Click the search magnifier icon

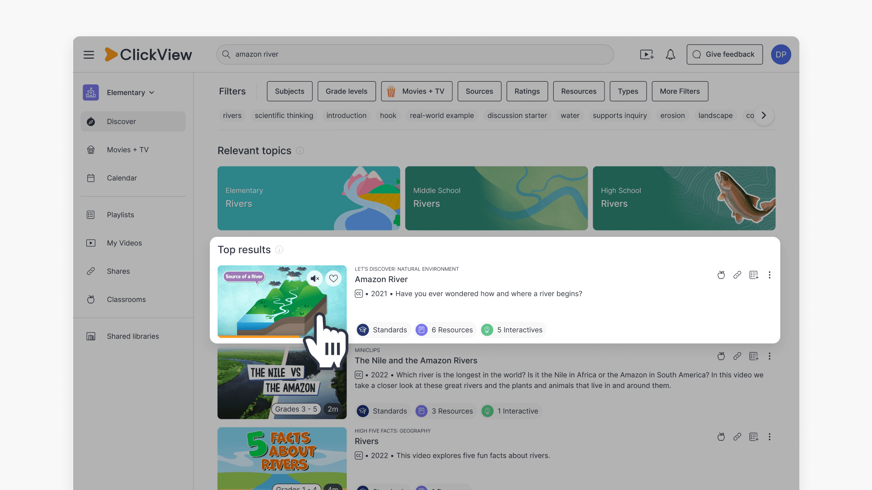[226, 54]
